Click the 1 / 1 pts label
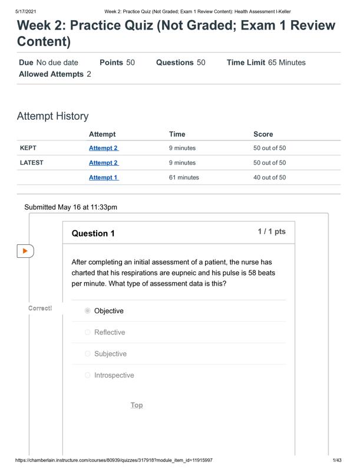The image size is (357, 472). [x=272, y=232]
